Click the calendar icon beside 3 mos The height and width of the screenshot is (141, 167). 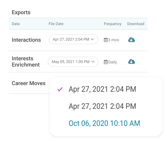pyautogui.click(x=106, y=40)
